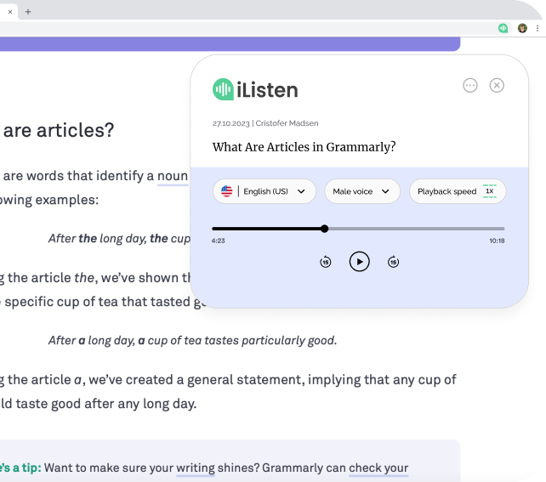Viewport: 546px width, 482px height.
Task: Click the sentence After a long day, a cup of tea
Action: tap(192, 340)
